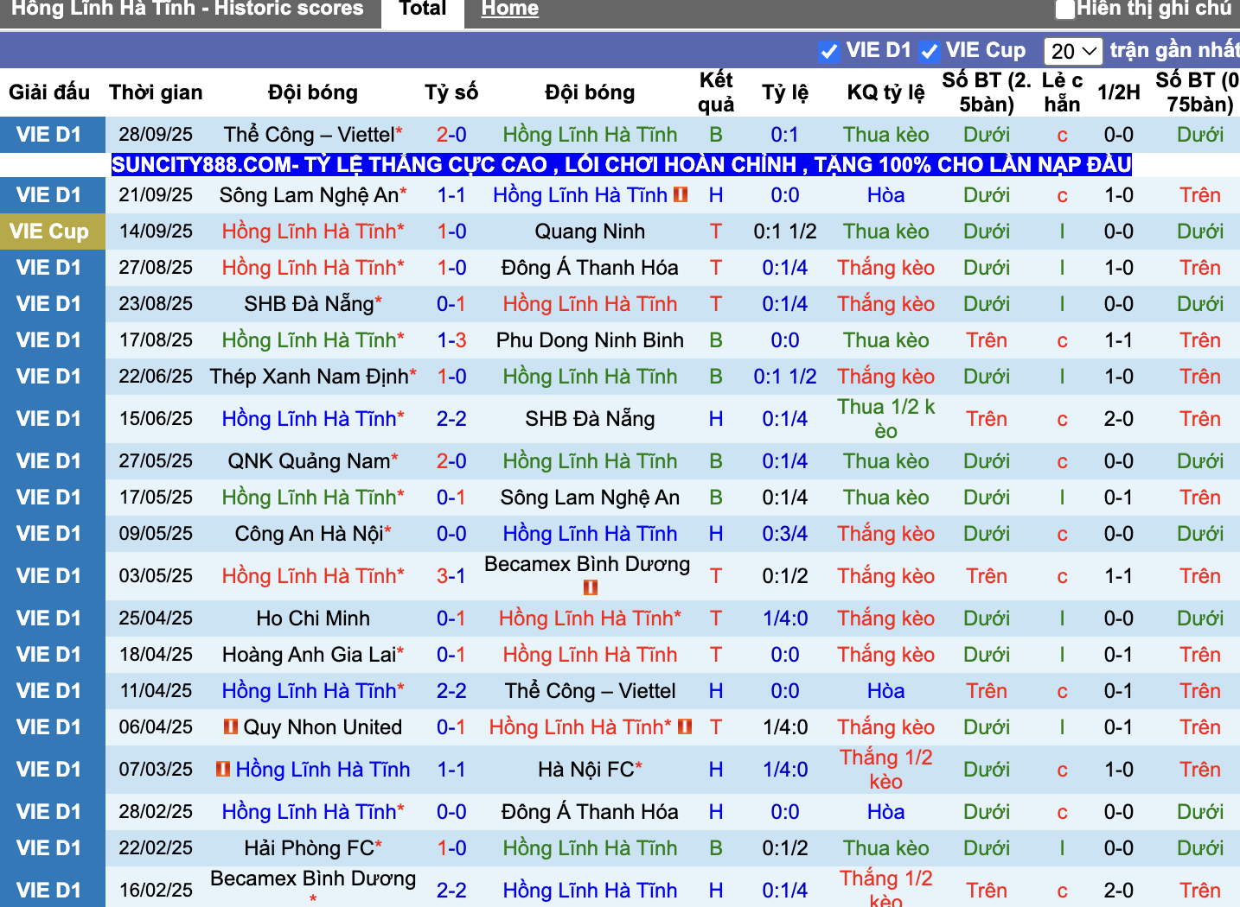This screenshot has height=907, width=1240.
Task: Click Hồng Lĩnh Hà Tĩnh - Historic scores title
Action: 188,10
